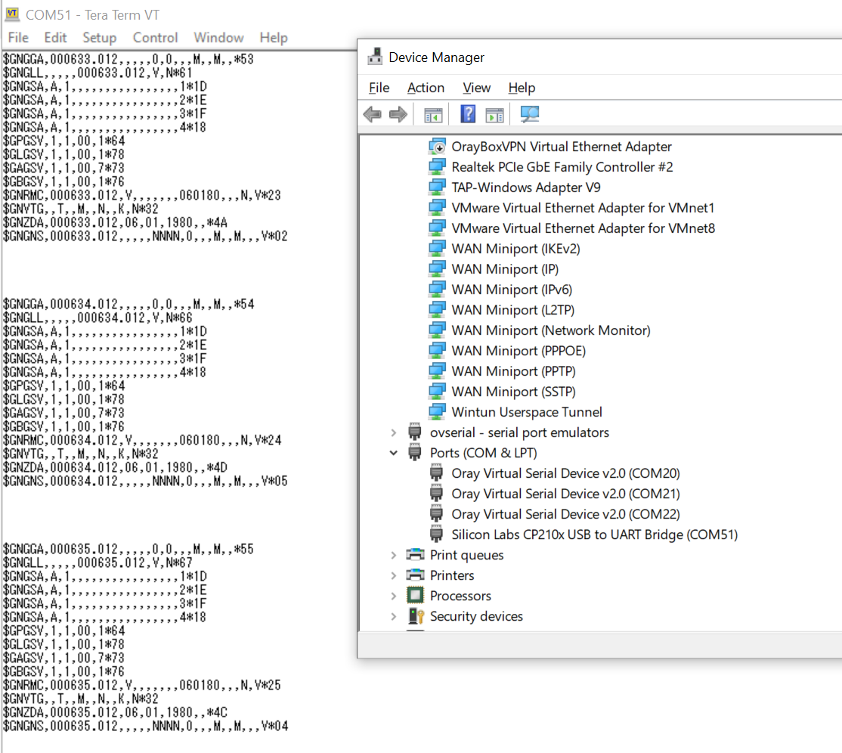Expand the Security devices category
The image size is (842, 753).
coord(393,615)
